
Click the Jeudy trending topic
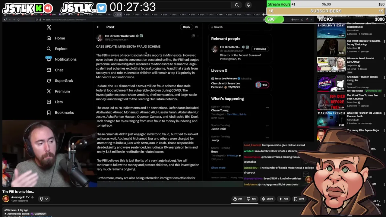click(215, 140)
